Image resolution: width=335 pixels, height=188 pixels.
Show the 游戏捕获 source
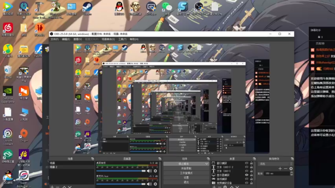[247, 179]
